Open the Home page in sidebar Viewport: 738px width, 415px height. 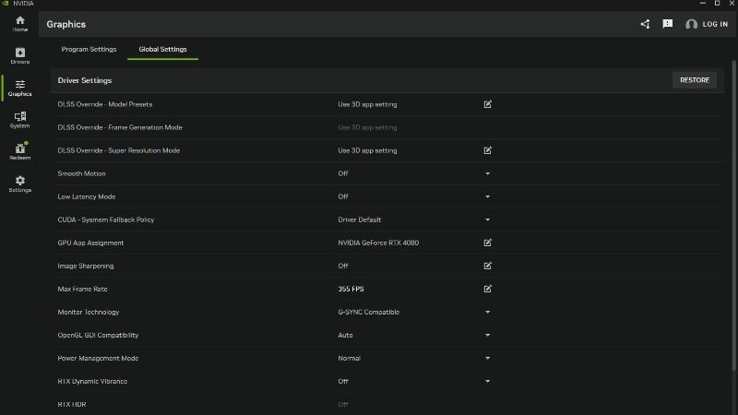[x=19, y=24]
